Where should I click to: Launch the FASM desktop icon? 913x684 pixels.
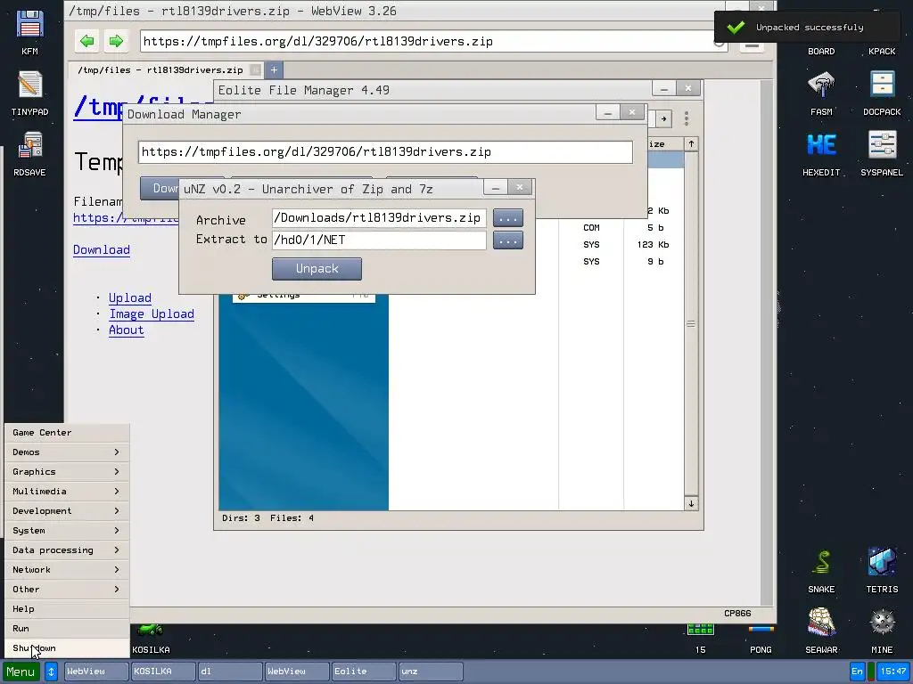pyautogui.click(x=821, y=93)
